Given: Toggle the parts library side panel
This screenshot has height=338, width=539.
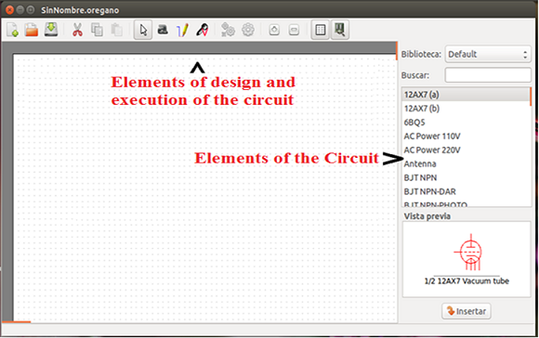Looking at the screenshot, I should [x=340, y=30].
